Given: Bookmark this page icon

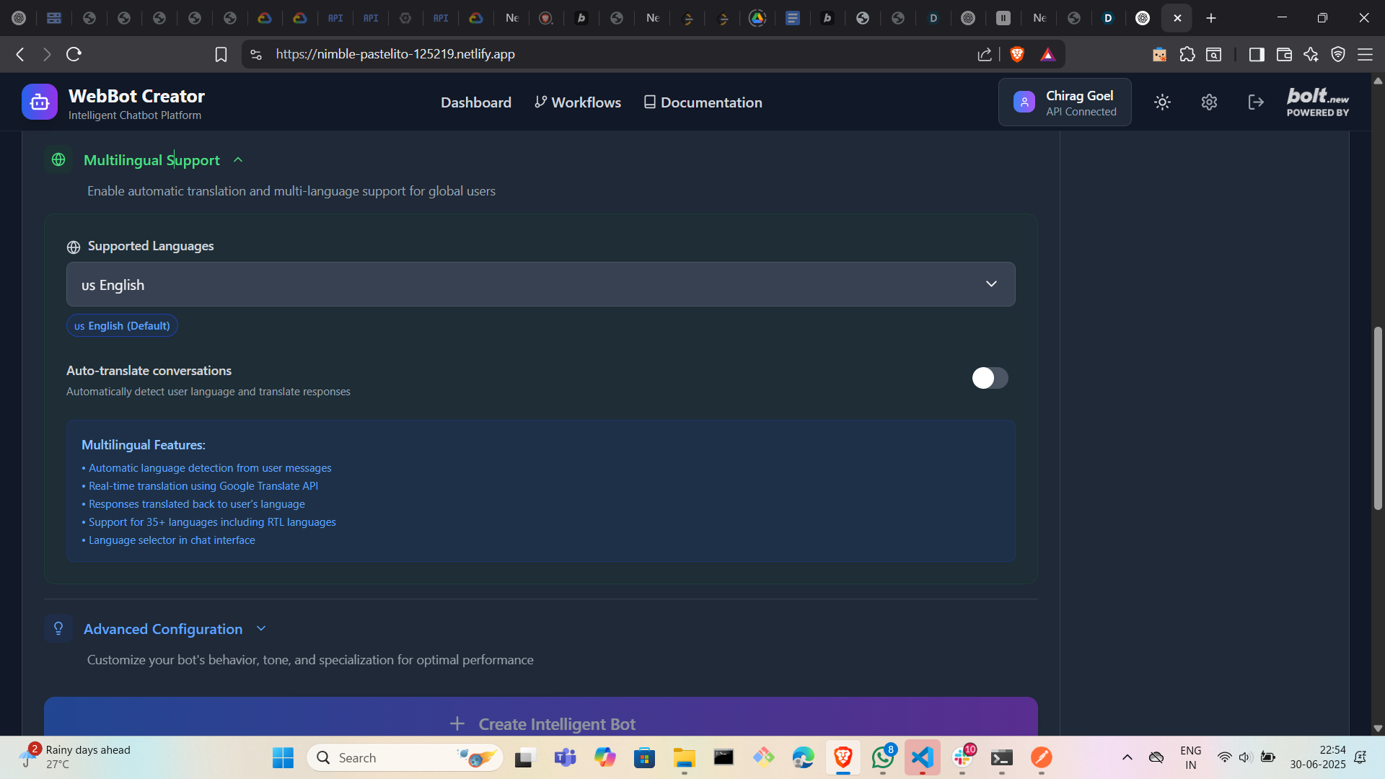Looking at the screenshot, I should [221, 54].
